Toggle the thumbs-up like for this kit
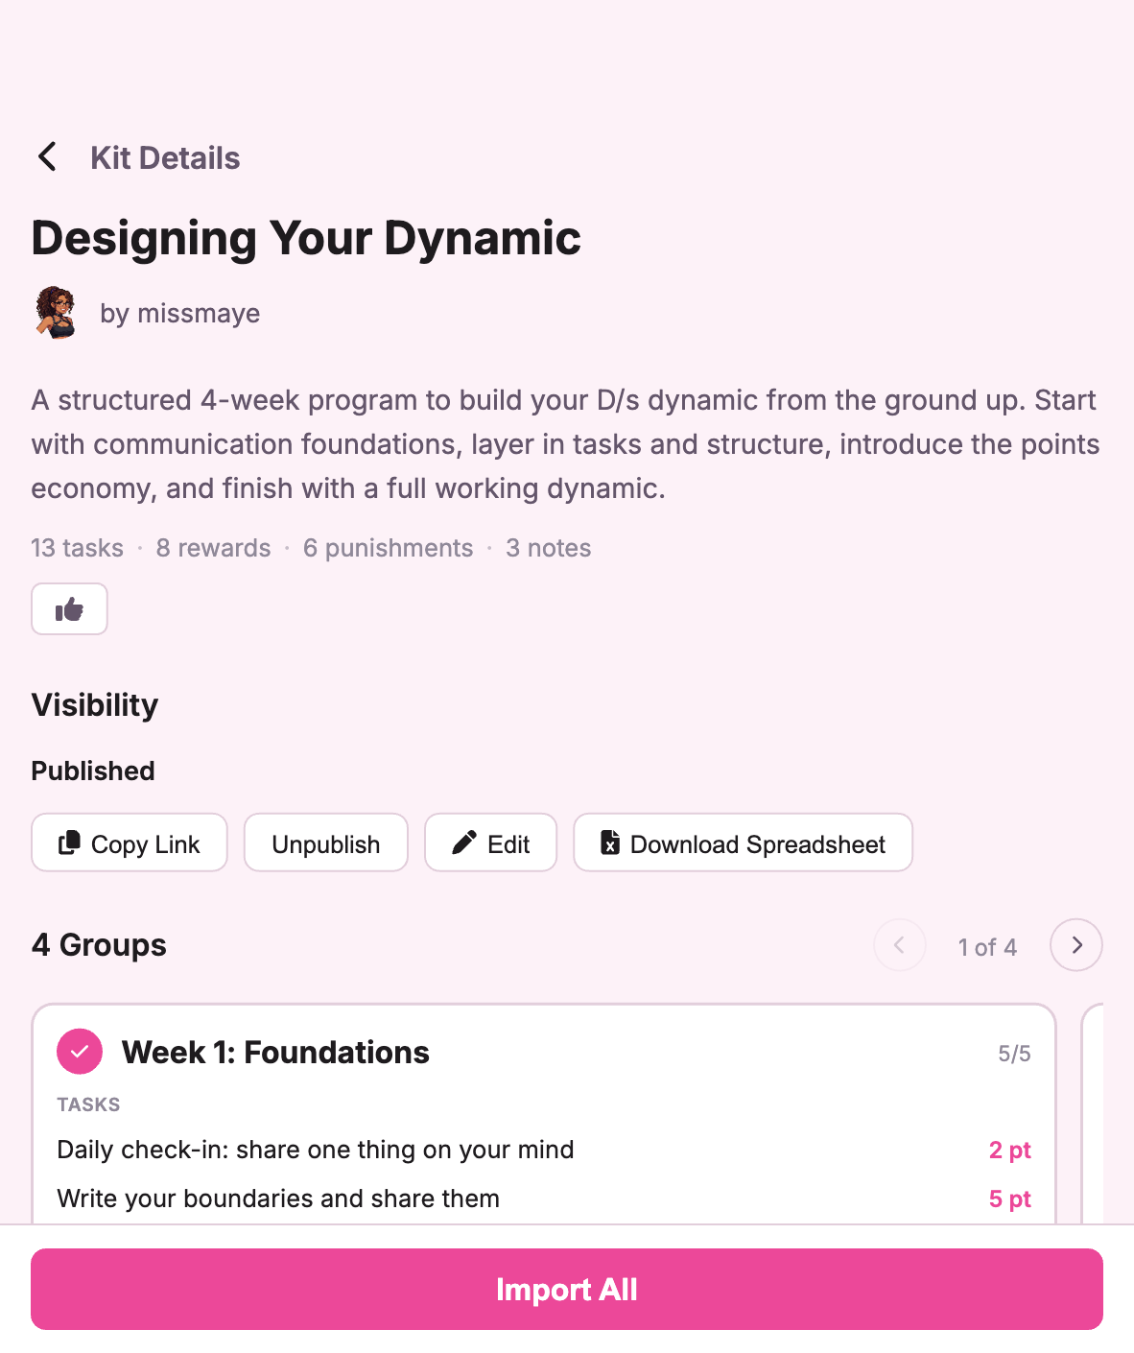This screenshot has width=1134, height=1353. pyautogui.click(x=69, y=609)
